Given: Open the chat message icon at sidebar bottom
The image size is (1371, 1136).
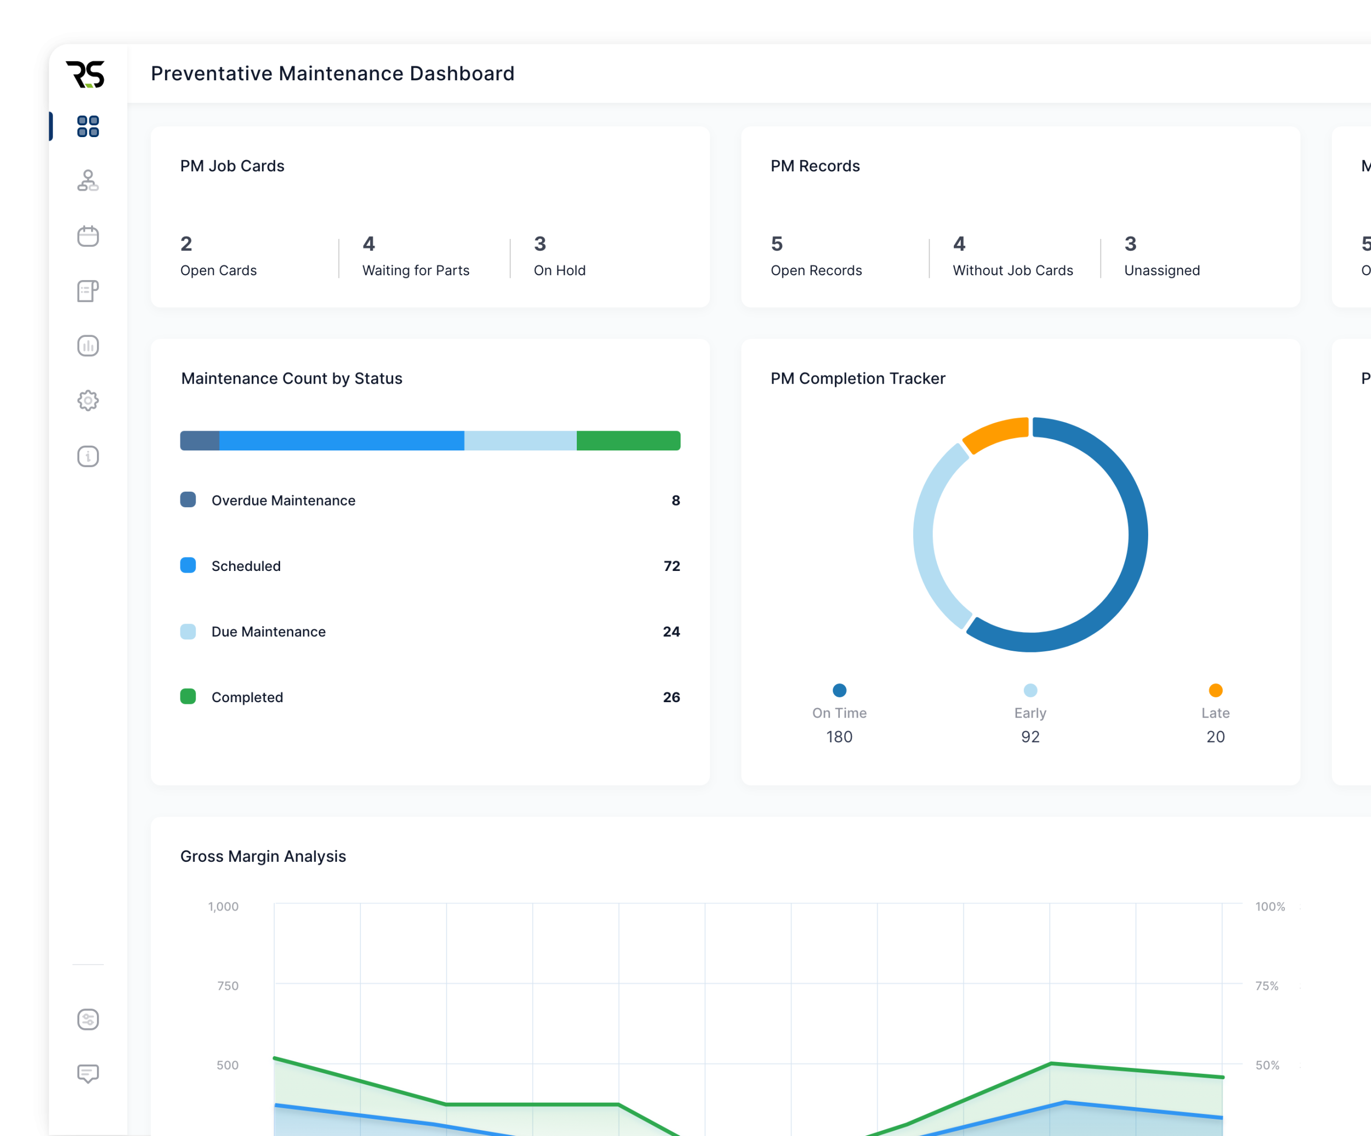Looking at the screenshot, I should pyautogui.click(x=88, y=1074).
